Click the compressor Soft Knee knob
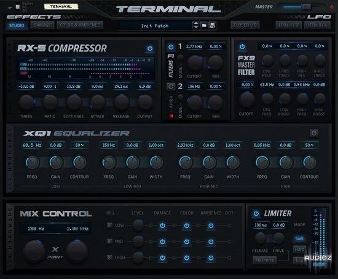The width and height of the screenshot is (338, 279). coord(74,102)
